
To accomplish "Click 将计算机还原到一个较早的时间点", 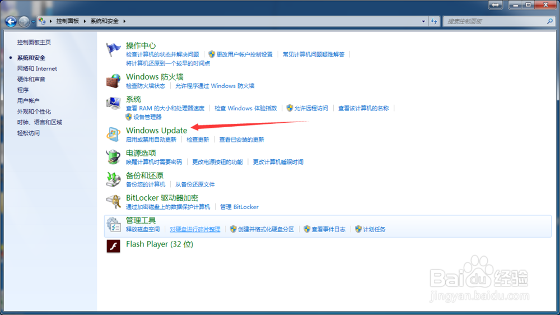I will pyautogui.click(x=168, y=63).
